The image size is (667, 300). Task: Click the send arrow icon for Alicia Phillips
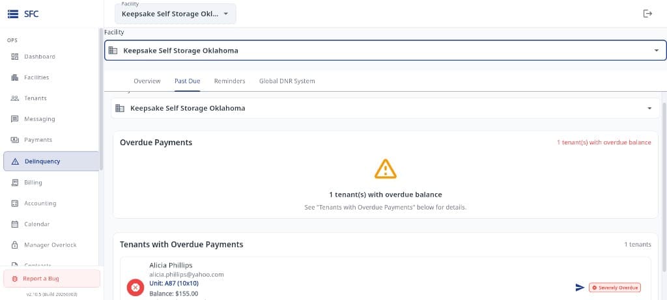(x=579, y=288)
